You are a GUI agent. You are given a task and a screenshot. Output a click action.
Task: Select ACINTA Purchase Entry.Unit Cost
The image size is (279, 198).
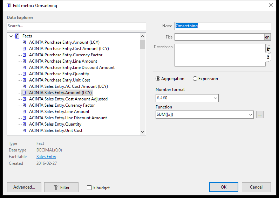60,80
